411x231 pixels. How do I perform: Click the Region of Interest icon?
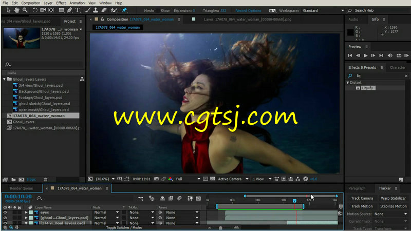(x=206, y=179)
